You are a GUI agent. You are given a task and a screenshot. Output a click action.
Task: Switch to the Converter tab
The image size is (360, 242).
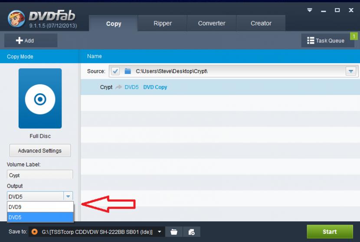212,23
